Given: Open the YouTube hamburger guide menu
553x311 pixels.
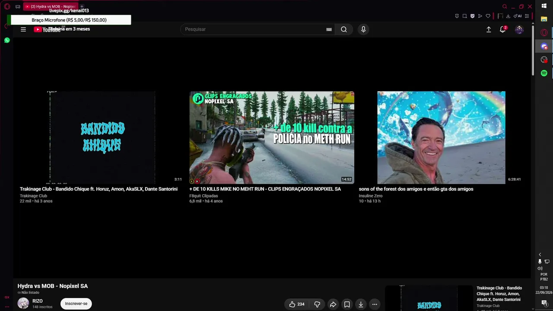Looking at the screenshot, I should [x=23, y=29].
